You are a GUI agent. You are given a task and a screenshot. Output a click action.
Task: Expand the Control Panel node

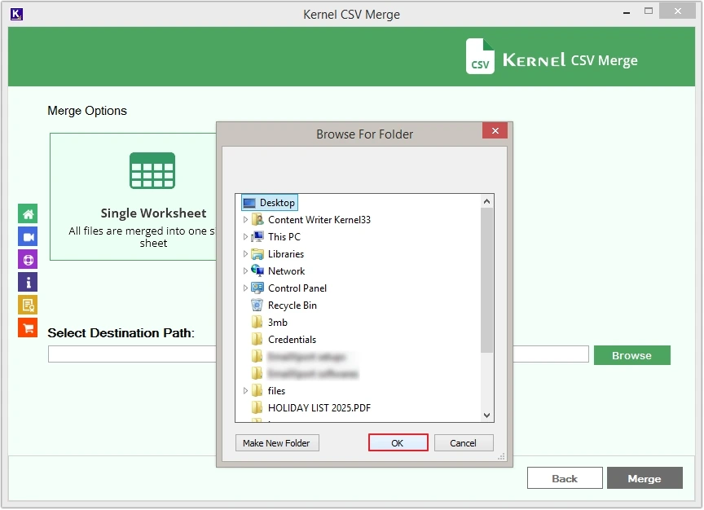pos(245,288)
